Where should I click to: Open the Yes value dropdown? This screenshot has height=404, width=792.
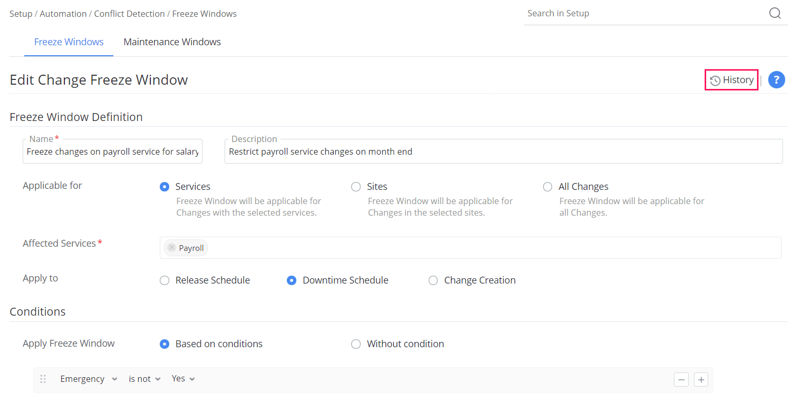(x=183, y=379)
